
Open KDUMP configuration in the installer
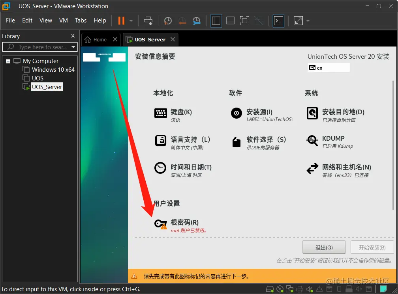[x=333, y=138]
